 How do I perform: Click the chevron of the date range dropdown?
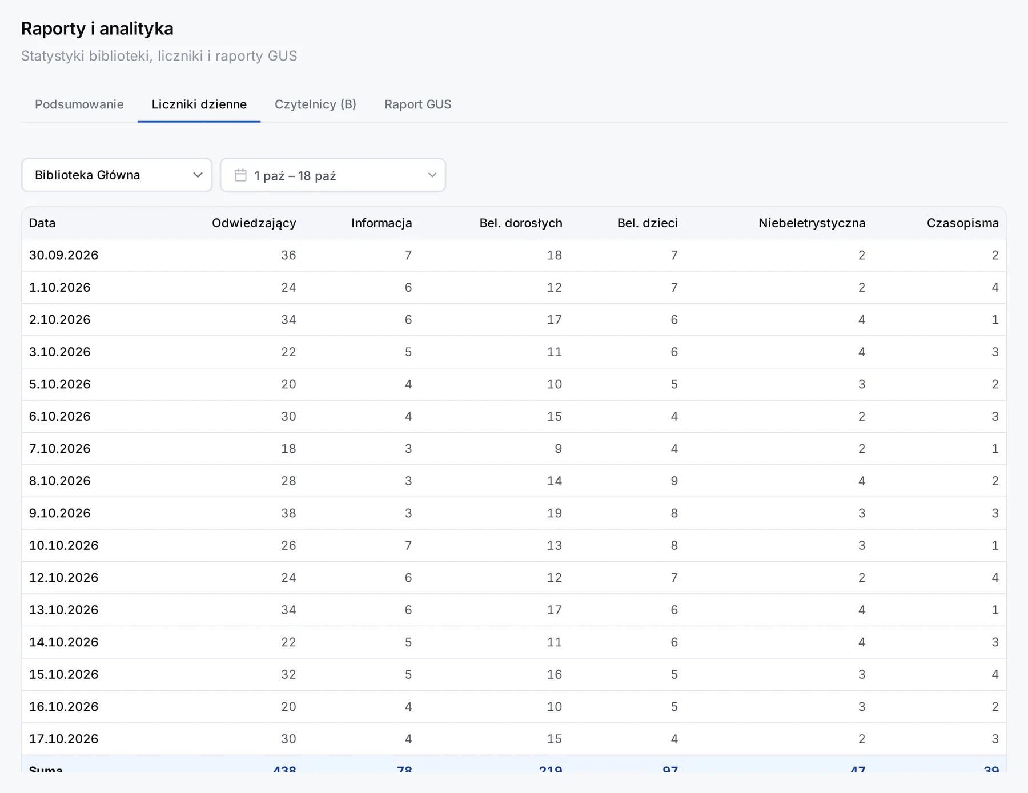(432, 175)
